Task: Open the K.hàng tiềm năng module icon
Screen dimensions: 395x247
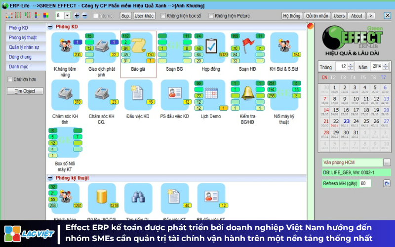Action: point(65,47)
